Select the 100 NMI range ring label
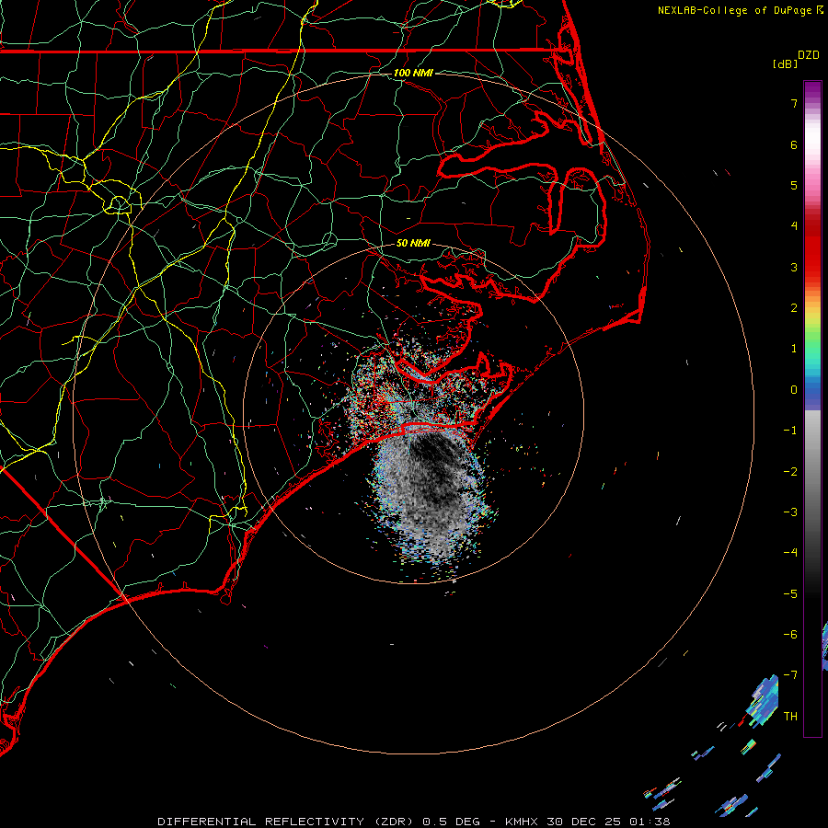The height and width of the screenshot is (828, 828). (x=413, y=73)
